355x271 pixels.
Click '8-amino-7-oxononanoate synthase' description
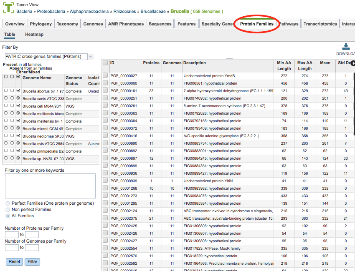224,106
